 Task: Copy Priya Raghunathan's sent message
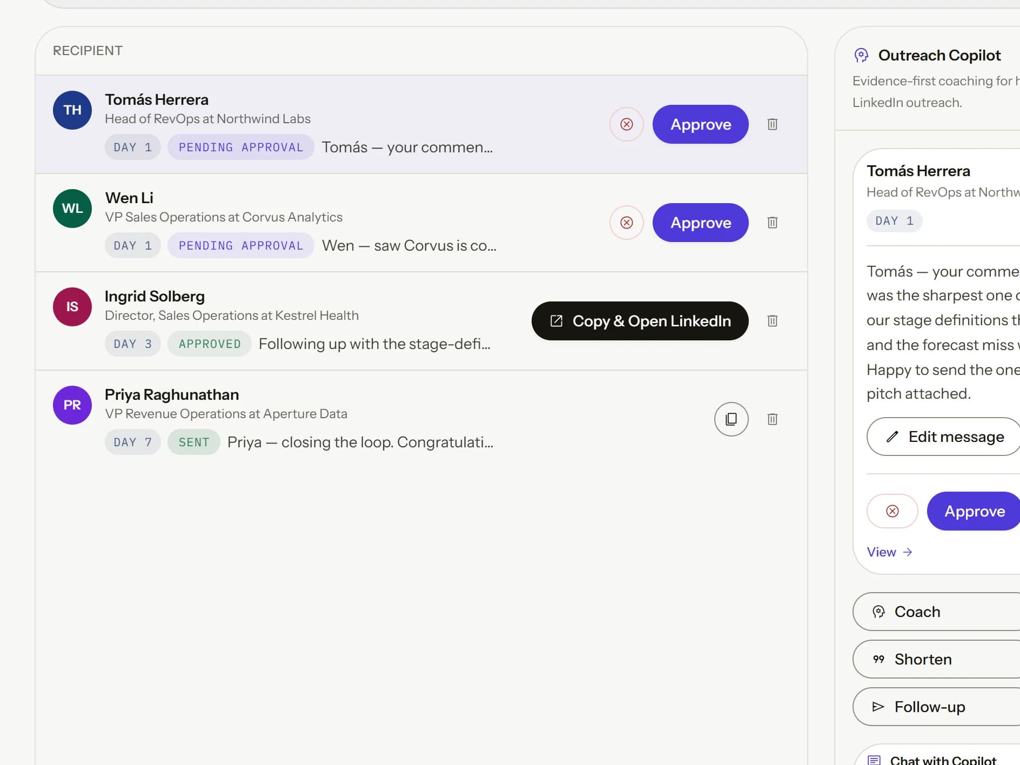(x=732, y=419)
